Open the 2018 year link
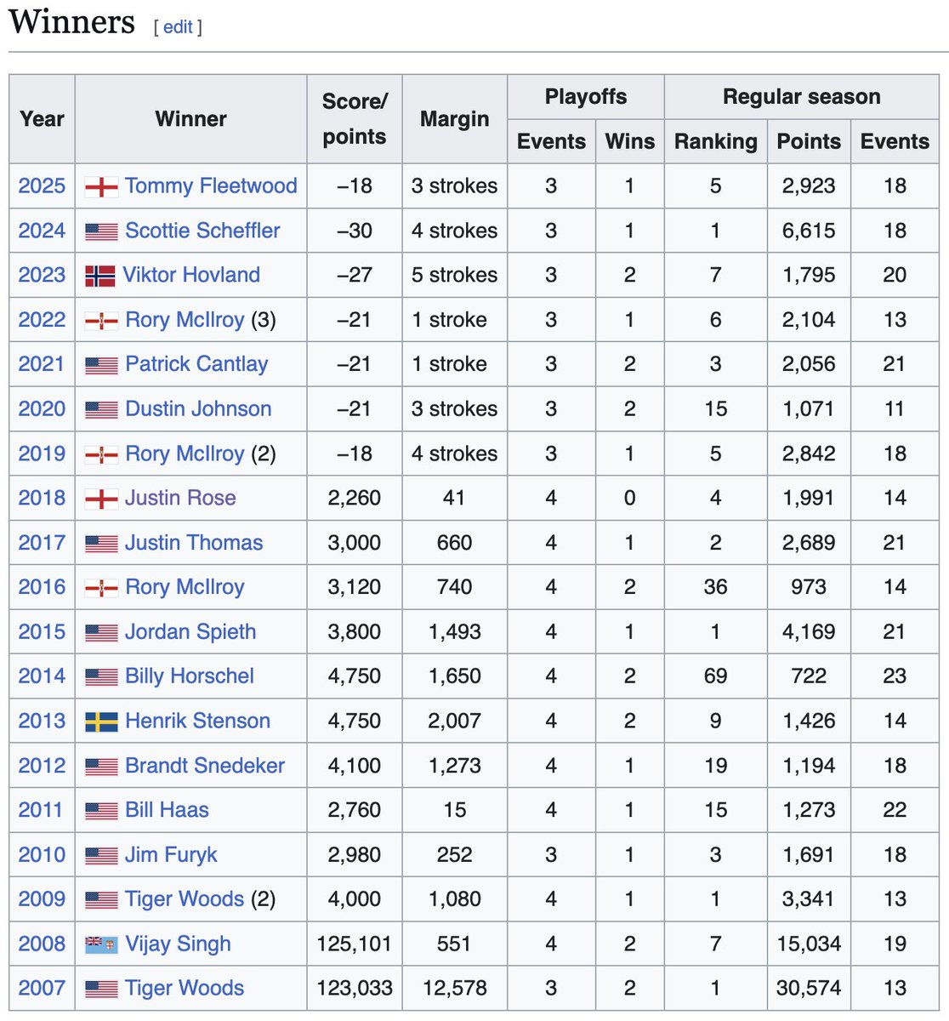 (x=42, y=498)
